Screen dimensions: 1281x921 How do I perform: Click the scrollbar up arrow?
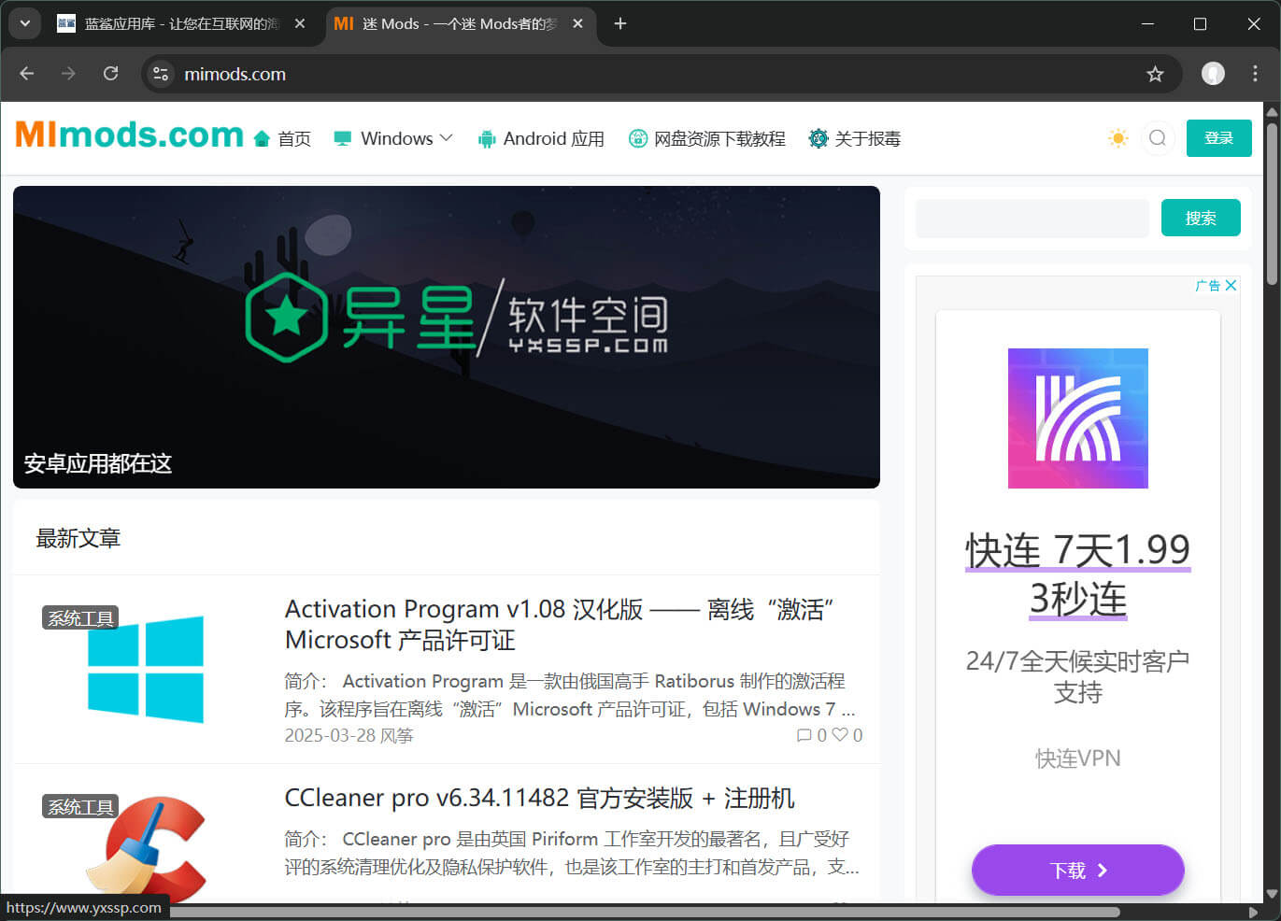[1272, 111]
